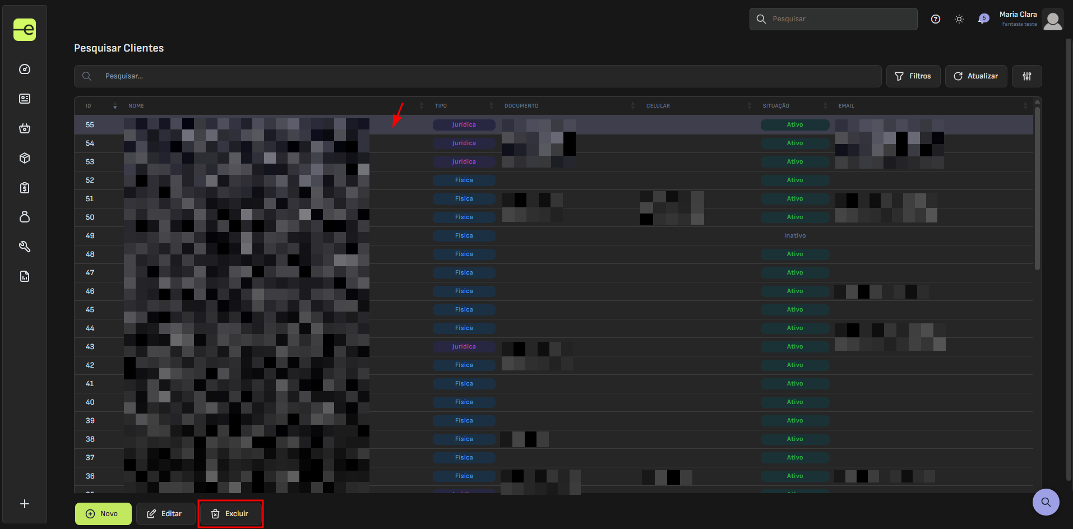
Task: Open the shopping basket icon in sidebar
Action: click(25, 128)
